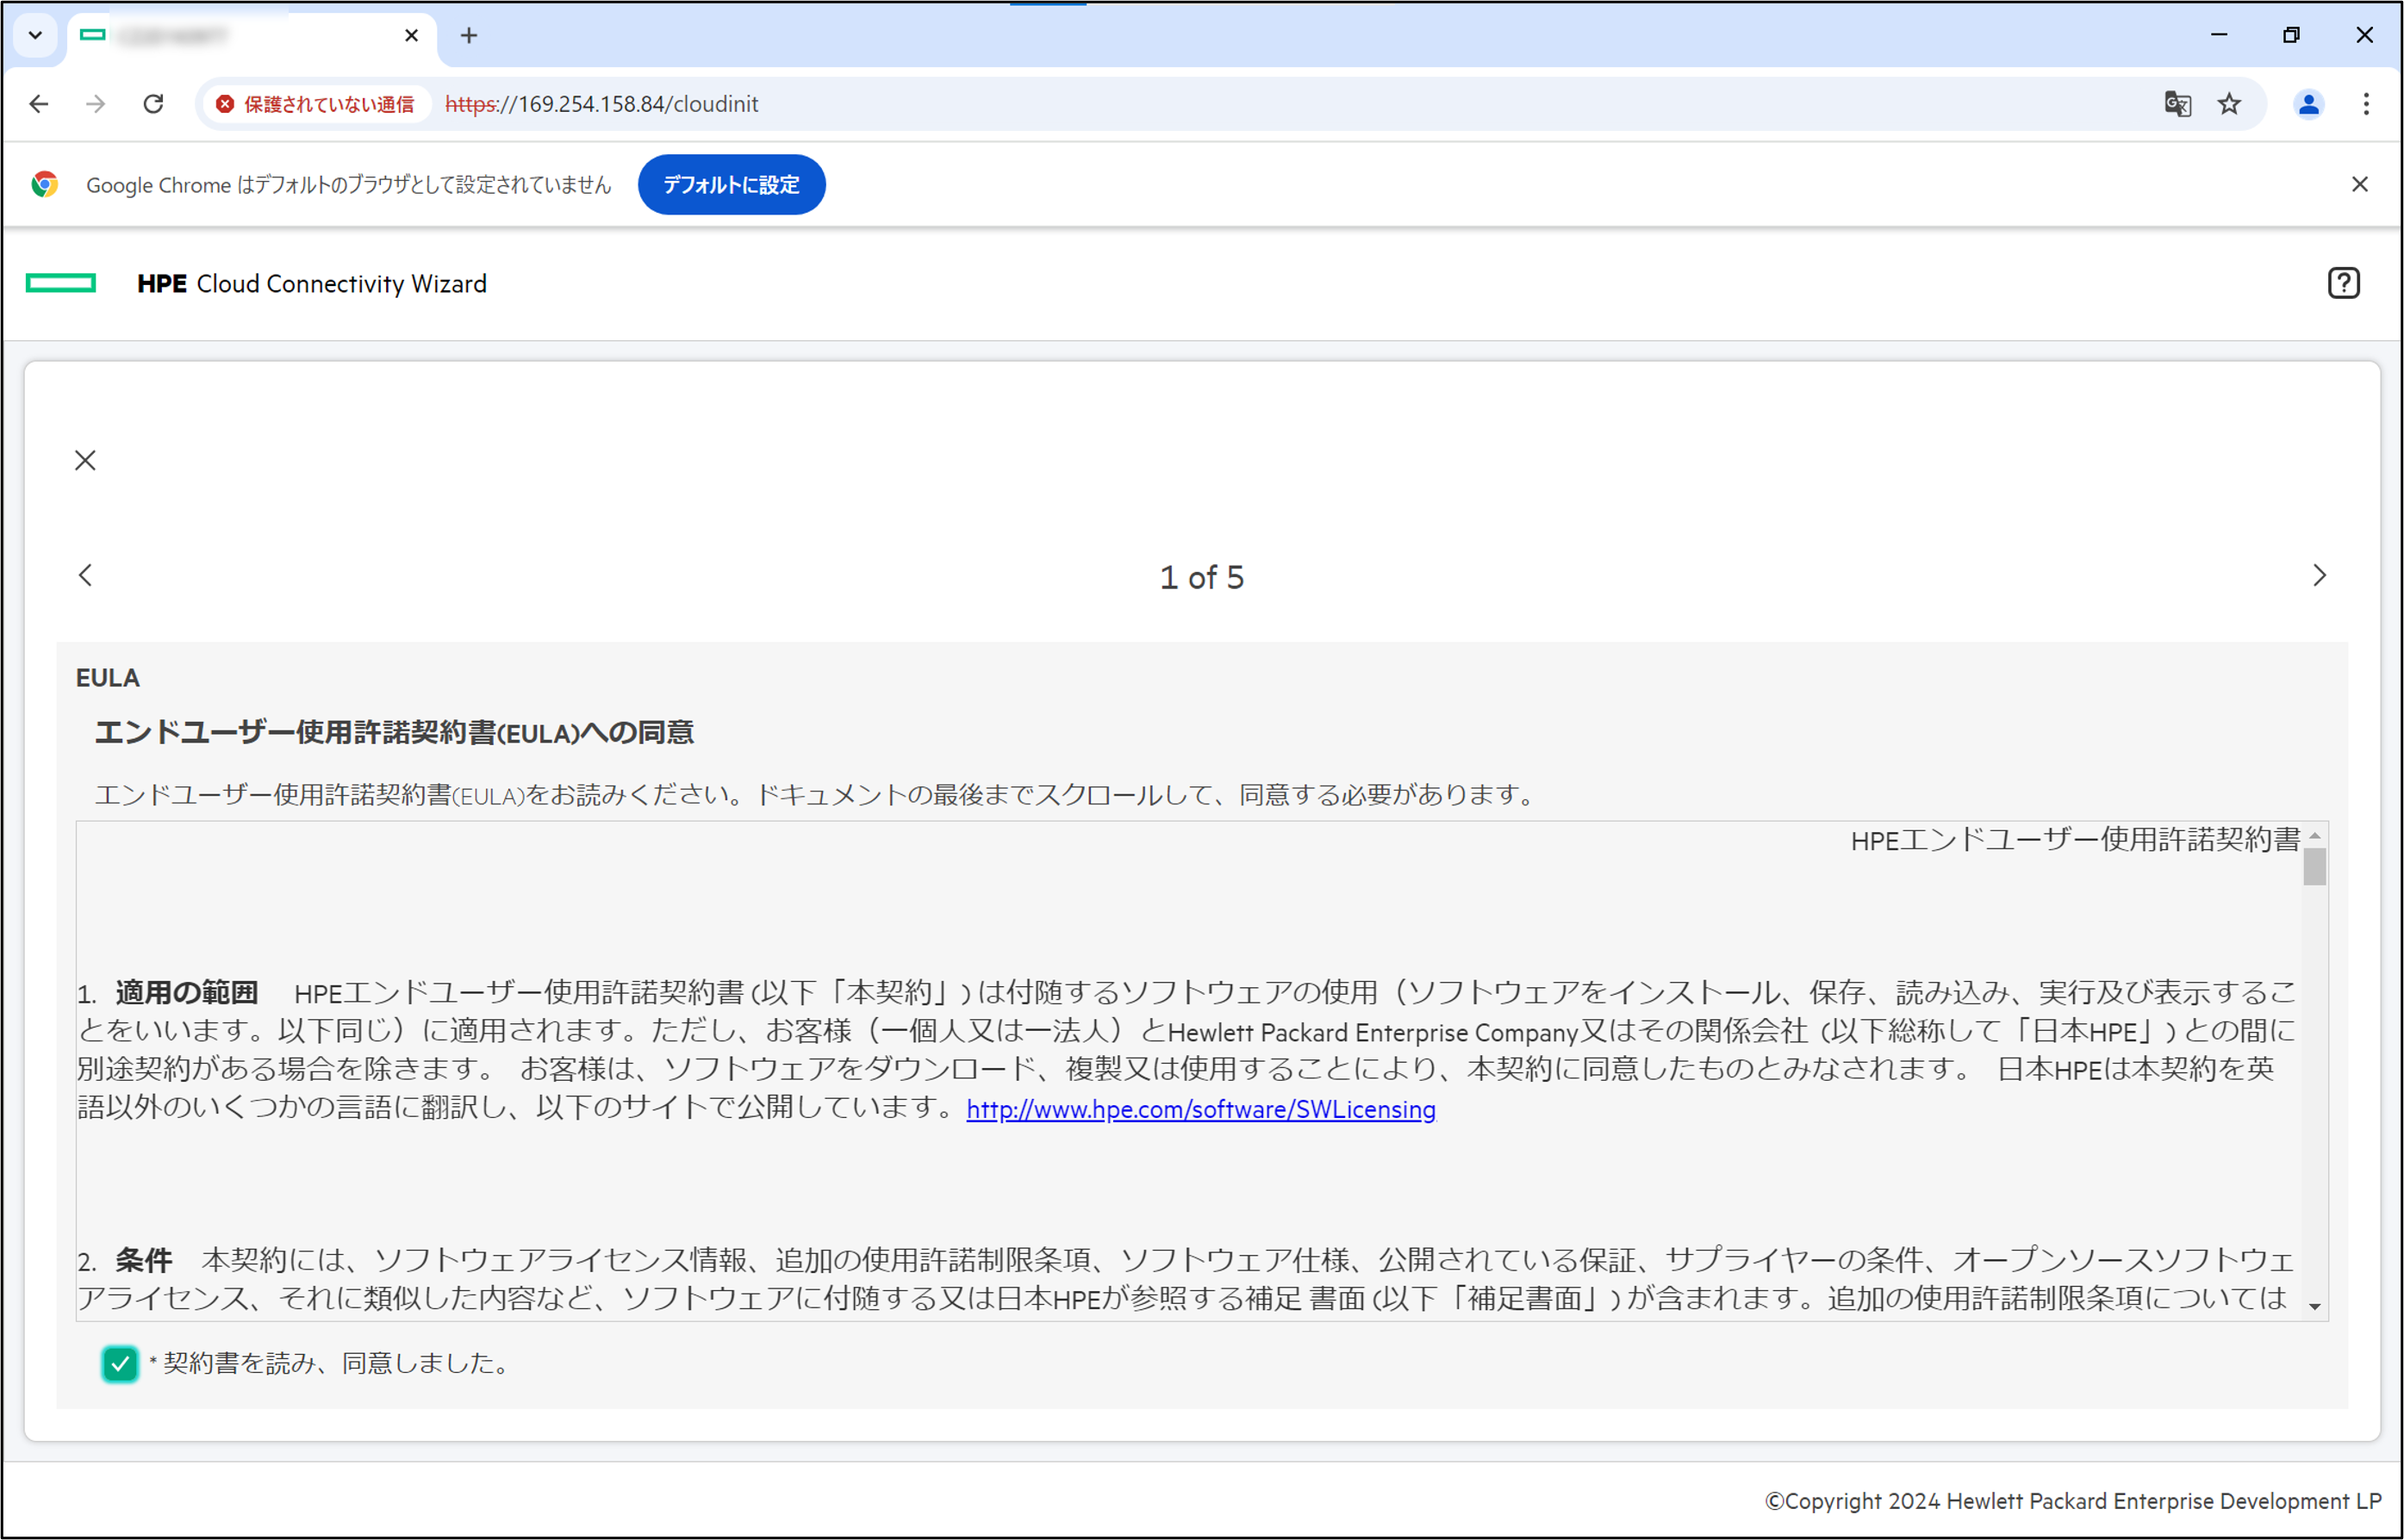This screenshot has height=1540, width=2404.
Task: Open the Chrome profile avatar icon
Action: click(2308, 104)
